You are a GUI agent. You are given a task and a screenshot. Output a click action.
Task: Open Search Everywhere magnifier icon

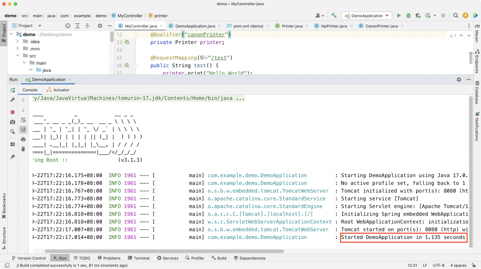456,15
